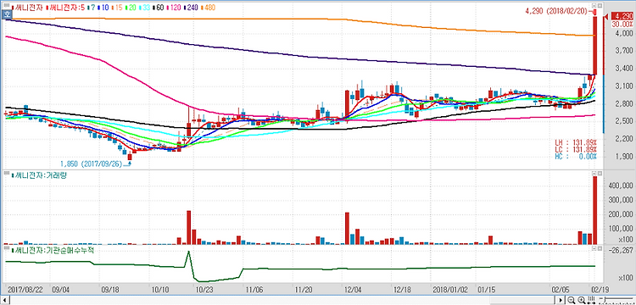Close the 거래량 volume panel
The width and height of the screenshot is (636, 305).
[600, 174]
